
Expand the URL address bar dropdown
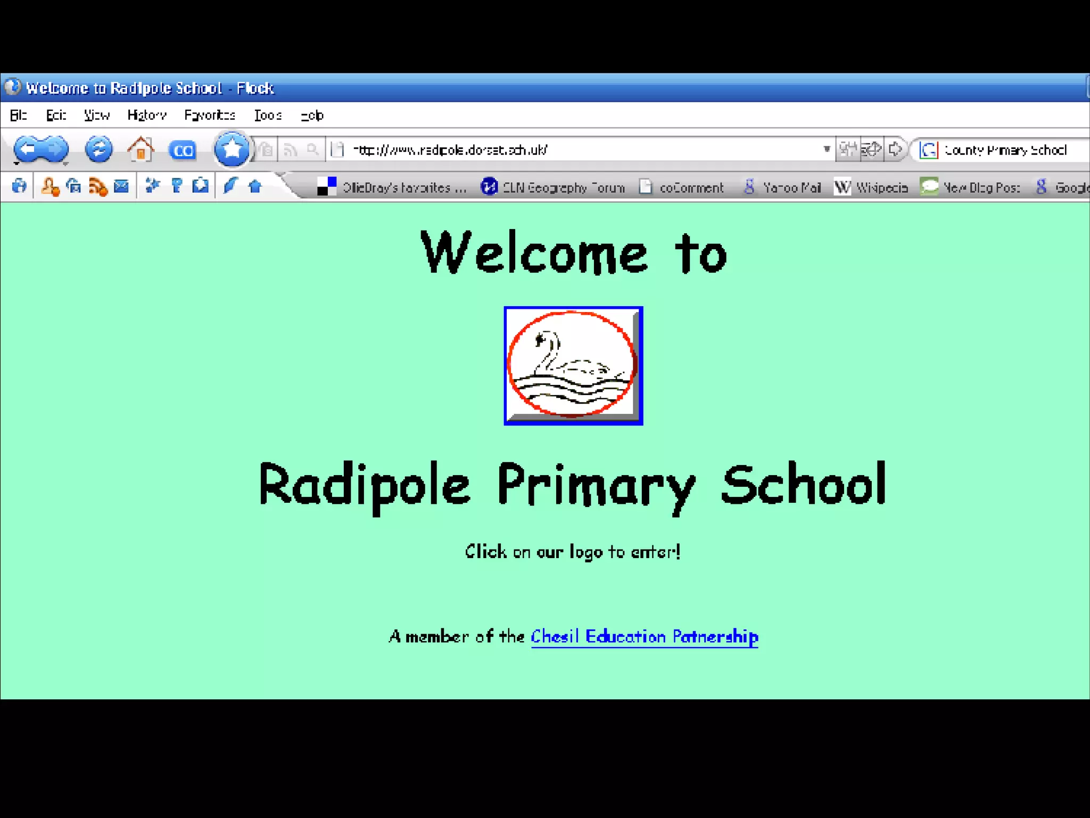point(827,149)
